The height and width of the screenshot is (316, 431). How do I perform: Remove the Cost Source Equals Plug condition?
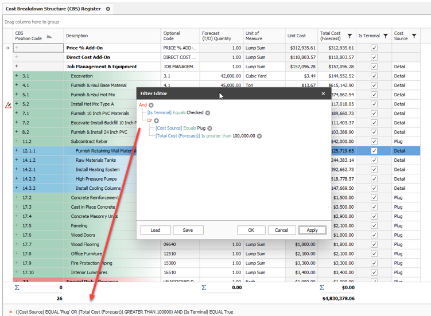(x=210, y=128)
